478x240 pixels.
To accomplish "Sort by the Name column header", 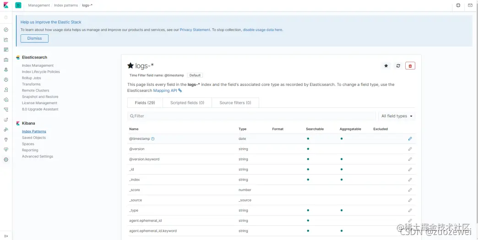I will 134,129.
